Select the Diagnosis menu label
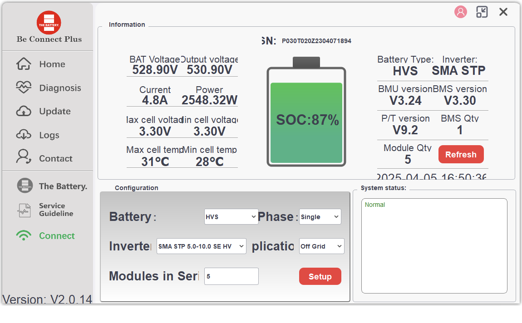 coord(60,88)
